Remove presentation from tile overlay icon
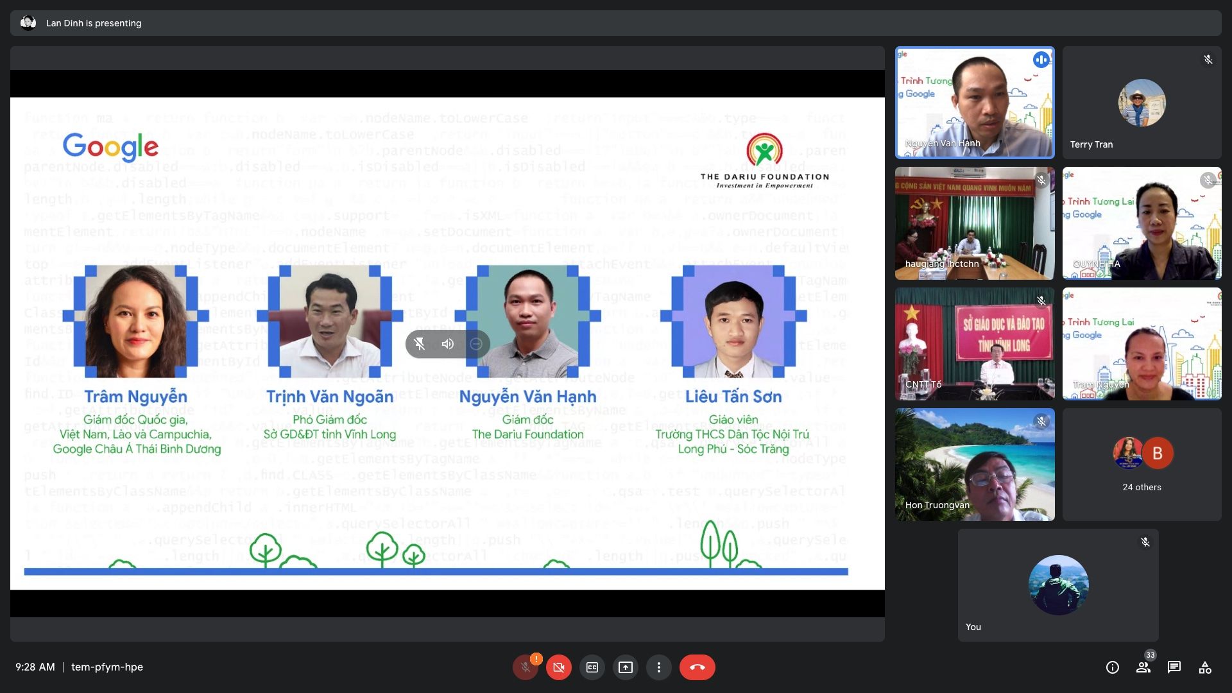Viewport: 1232px width, 693px height. click(476, 344)
